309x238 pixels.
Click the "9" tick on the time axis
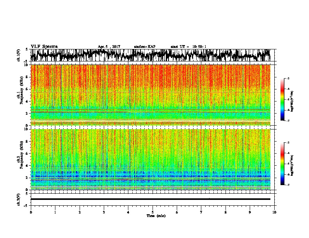pyautogui.click(x=250, y=212)
